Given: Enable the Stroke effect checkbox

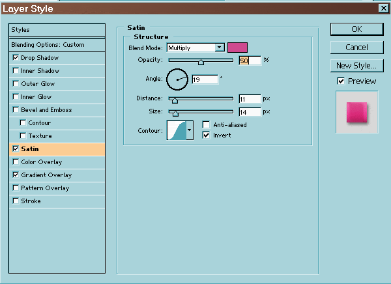Looking at the screenshot, I should (16, 201).
